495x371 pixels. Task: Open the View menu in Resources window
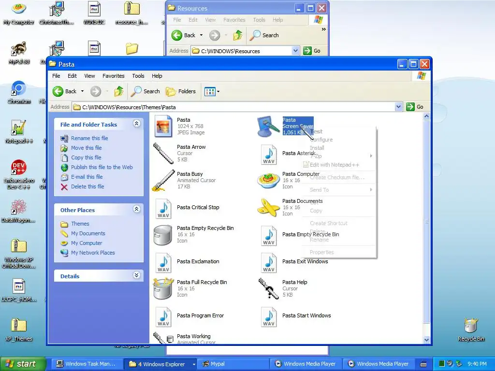[210, 20]
